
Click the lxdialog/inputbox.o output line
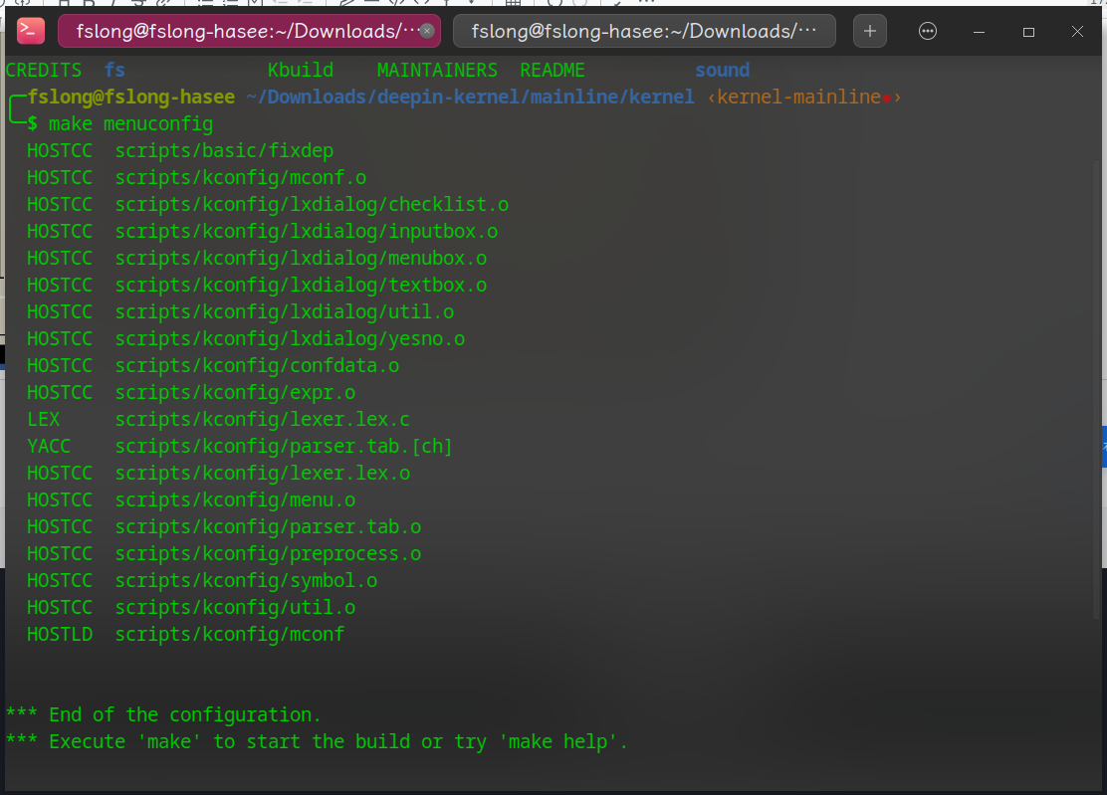(x=263, y=232)
